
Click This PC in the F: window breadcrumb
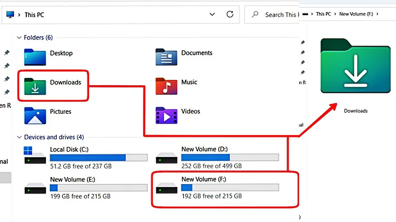click(x=323, y=14)
